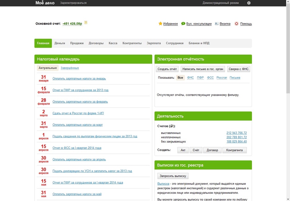Open the Деньги tab
The image size is (290, 201).
(x=60, y=44)
